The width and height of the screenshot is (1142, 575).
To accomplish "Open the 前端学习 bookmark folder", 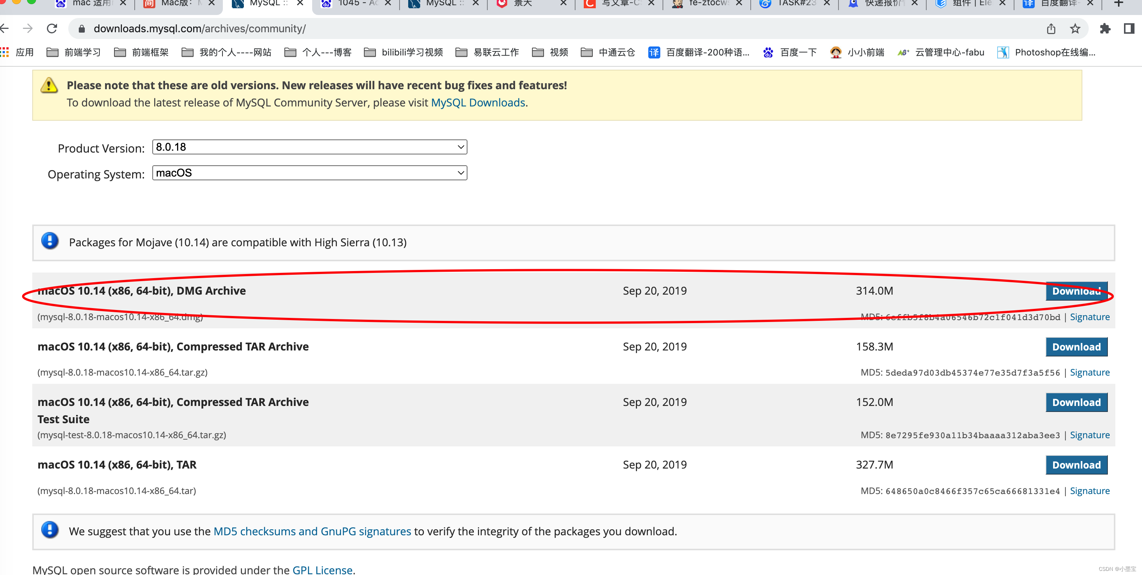I will pyautogui.click(x=74, y=52).
